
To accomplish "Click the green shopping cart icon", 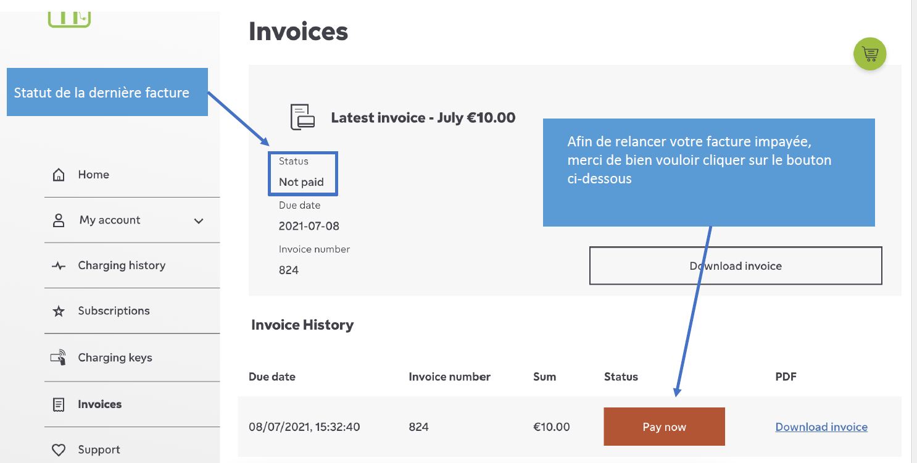I will tap(869, 54).
